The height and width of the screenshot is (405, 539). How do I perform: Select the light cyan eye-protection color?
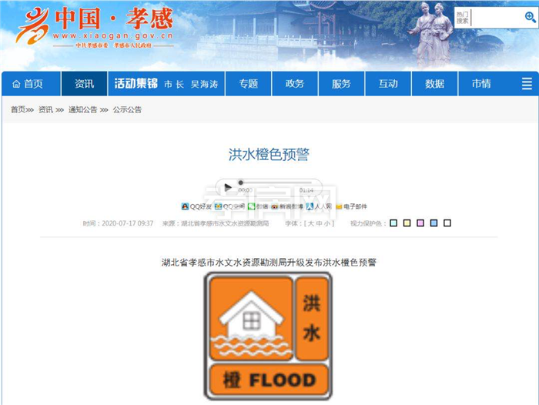click(393, 223)
